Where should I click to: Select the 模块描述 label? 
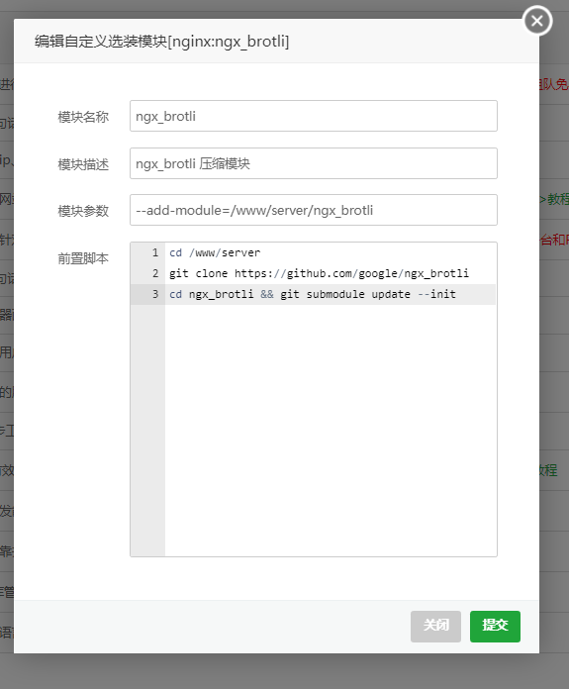[x=83, y=164]
